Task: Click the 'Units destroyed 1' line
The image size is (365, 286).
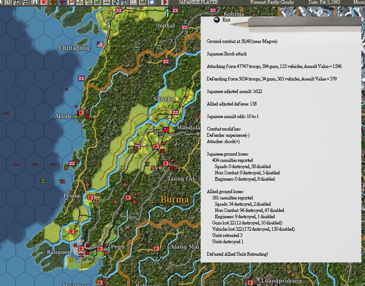Action: pos(228,242)
